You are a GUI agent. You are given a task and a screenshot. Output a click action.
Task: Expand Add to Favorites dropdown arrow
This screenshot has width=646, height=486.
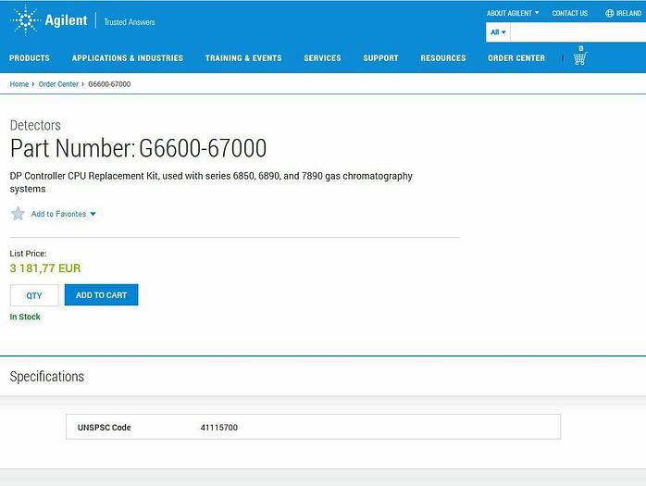tap(93, 215)
